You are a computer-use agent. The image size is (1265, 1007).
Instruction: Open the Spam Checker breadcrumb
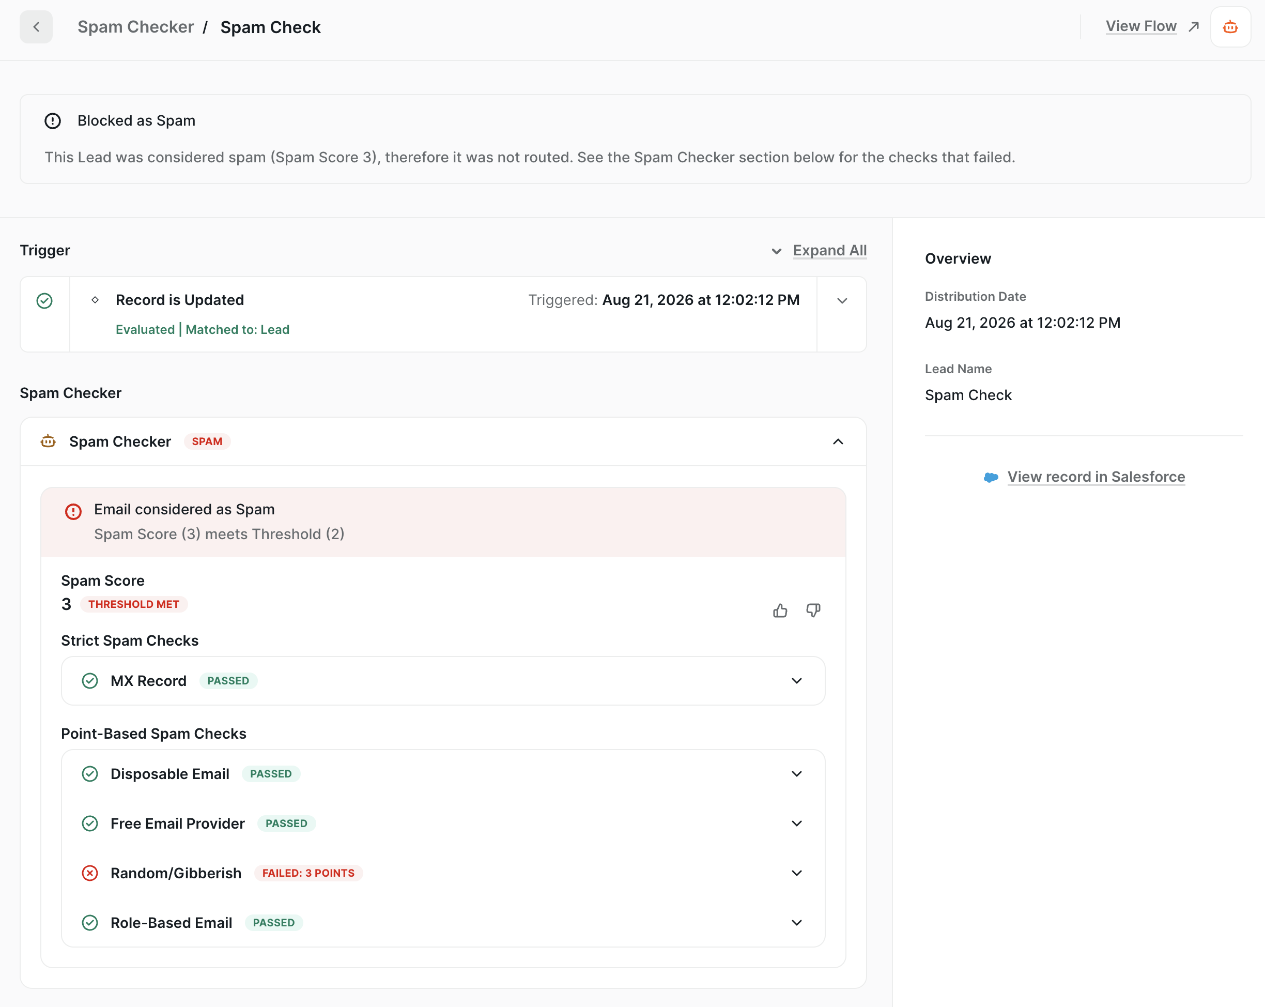(135, 27)
